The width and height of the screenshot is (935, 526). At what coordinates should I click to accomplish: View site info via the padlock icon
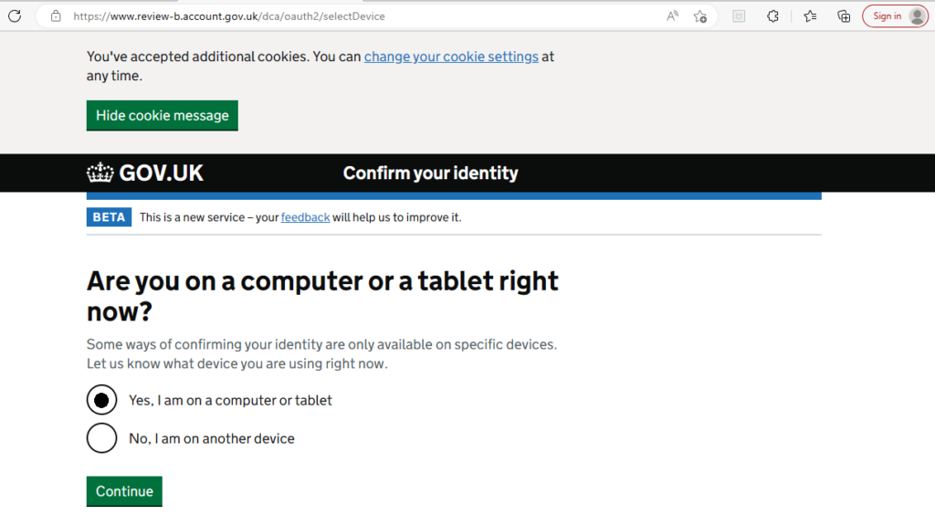[56, 16]
